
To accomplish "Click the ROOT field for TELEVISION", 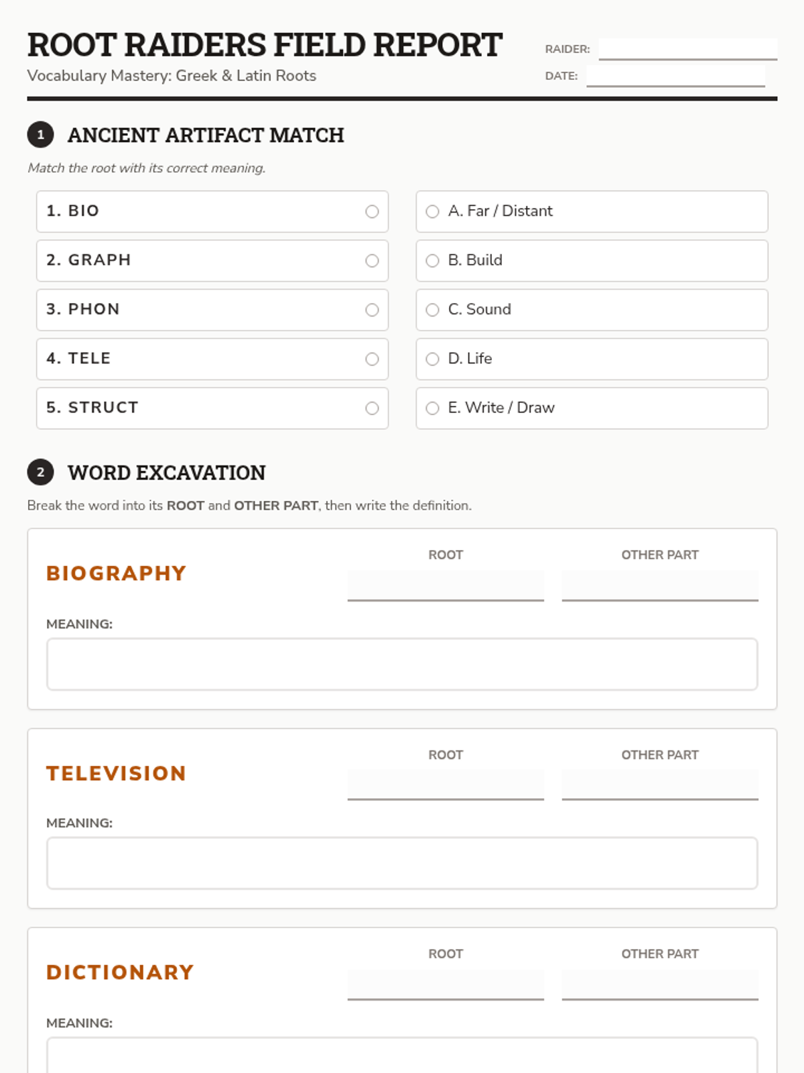I will click(x=446, y=785).
